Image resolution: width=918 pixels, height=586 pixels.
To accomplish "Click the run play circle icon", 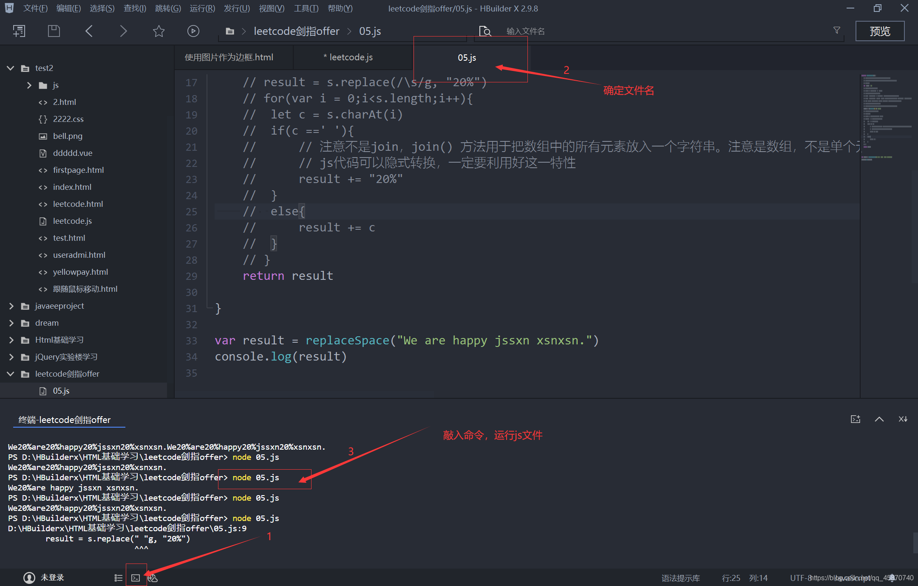I will tap(193, 31).
